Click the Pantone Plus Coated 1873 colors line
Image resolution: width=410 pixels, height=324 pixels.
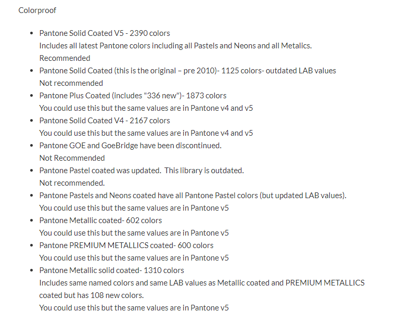[x=133, y=96]
